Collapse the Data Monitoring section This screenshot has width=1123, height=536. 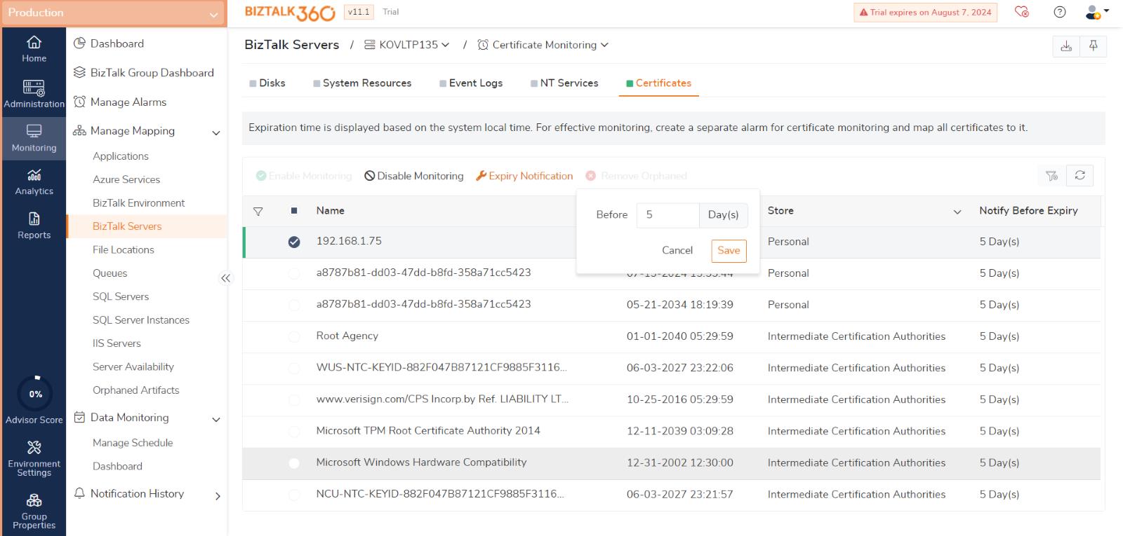tap(216, 419)
